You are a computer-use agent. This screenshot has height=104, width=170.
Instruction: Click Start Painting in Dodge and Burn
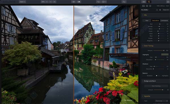tap(156, 86)
